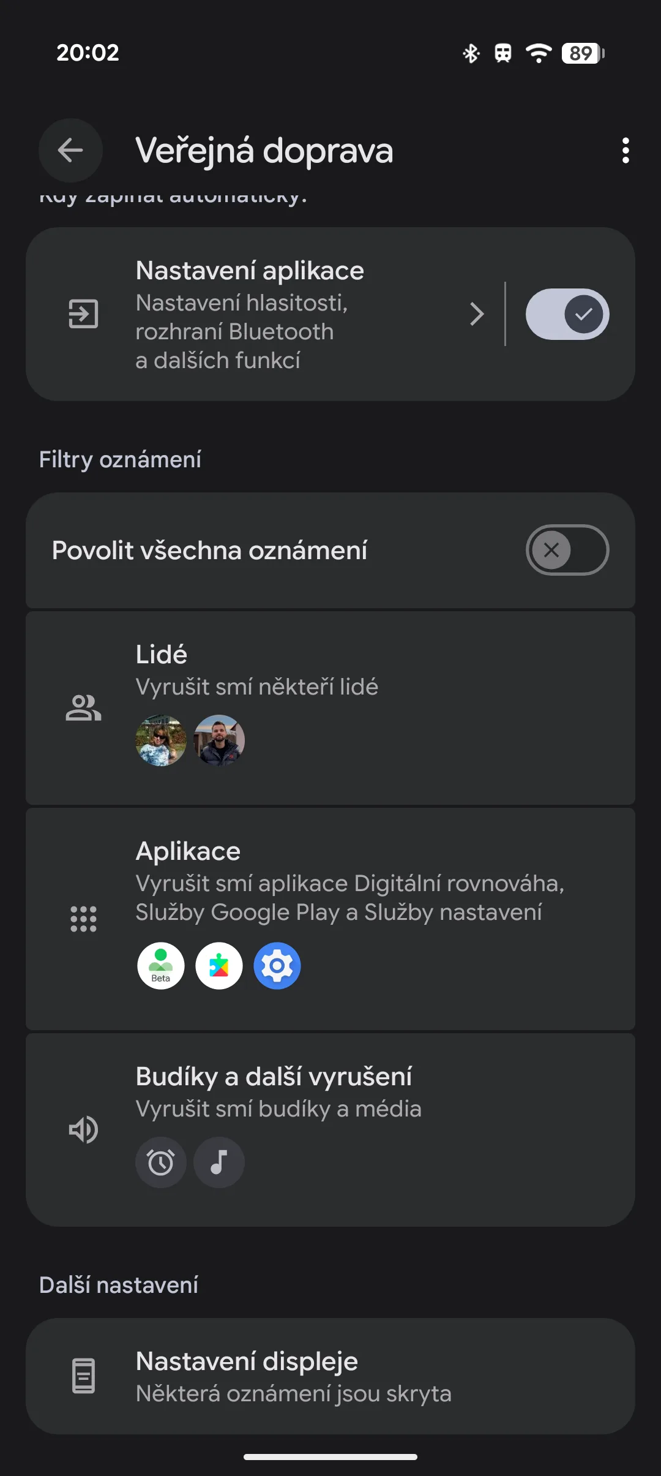Expand Nastavení aplikace with the chevron

pos(477,314)
